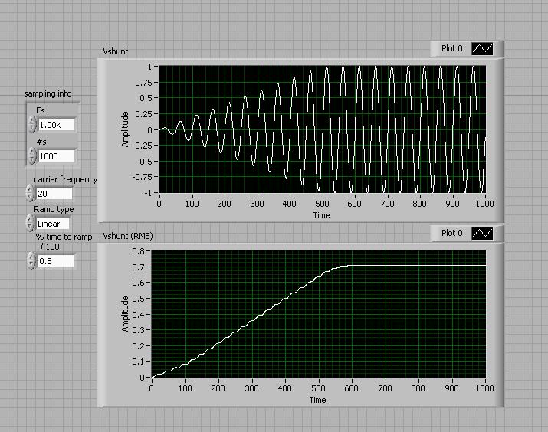
Task: Click the Time axis label under Vshunt (RMS) graph
Action: [317, 400]
